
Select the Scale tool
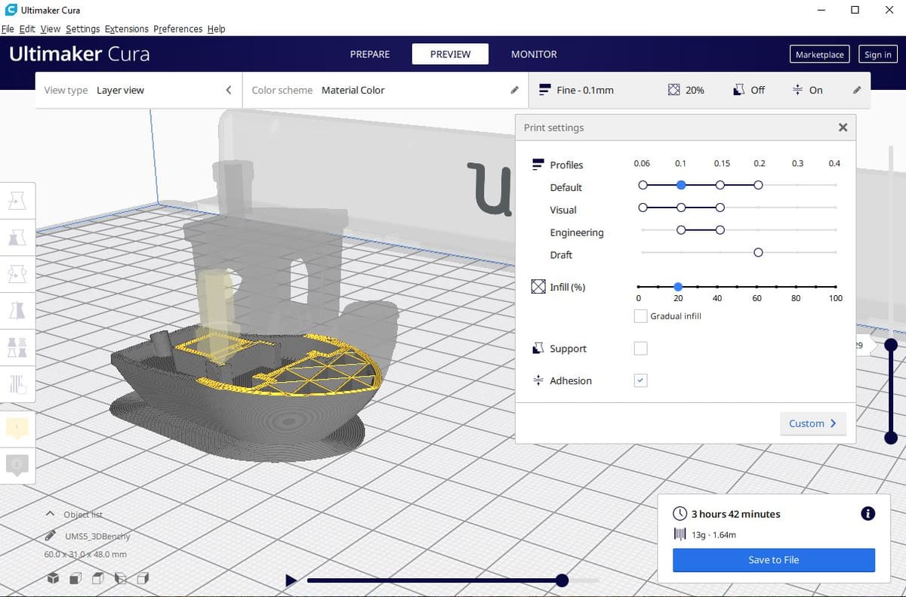[x=17, y=236]
